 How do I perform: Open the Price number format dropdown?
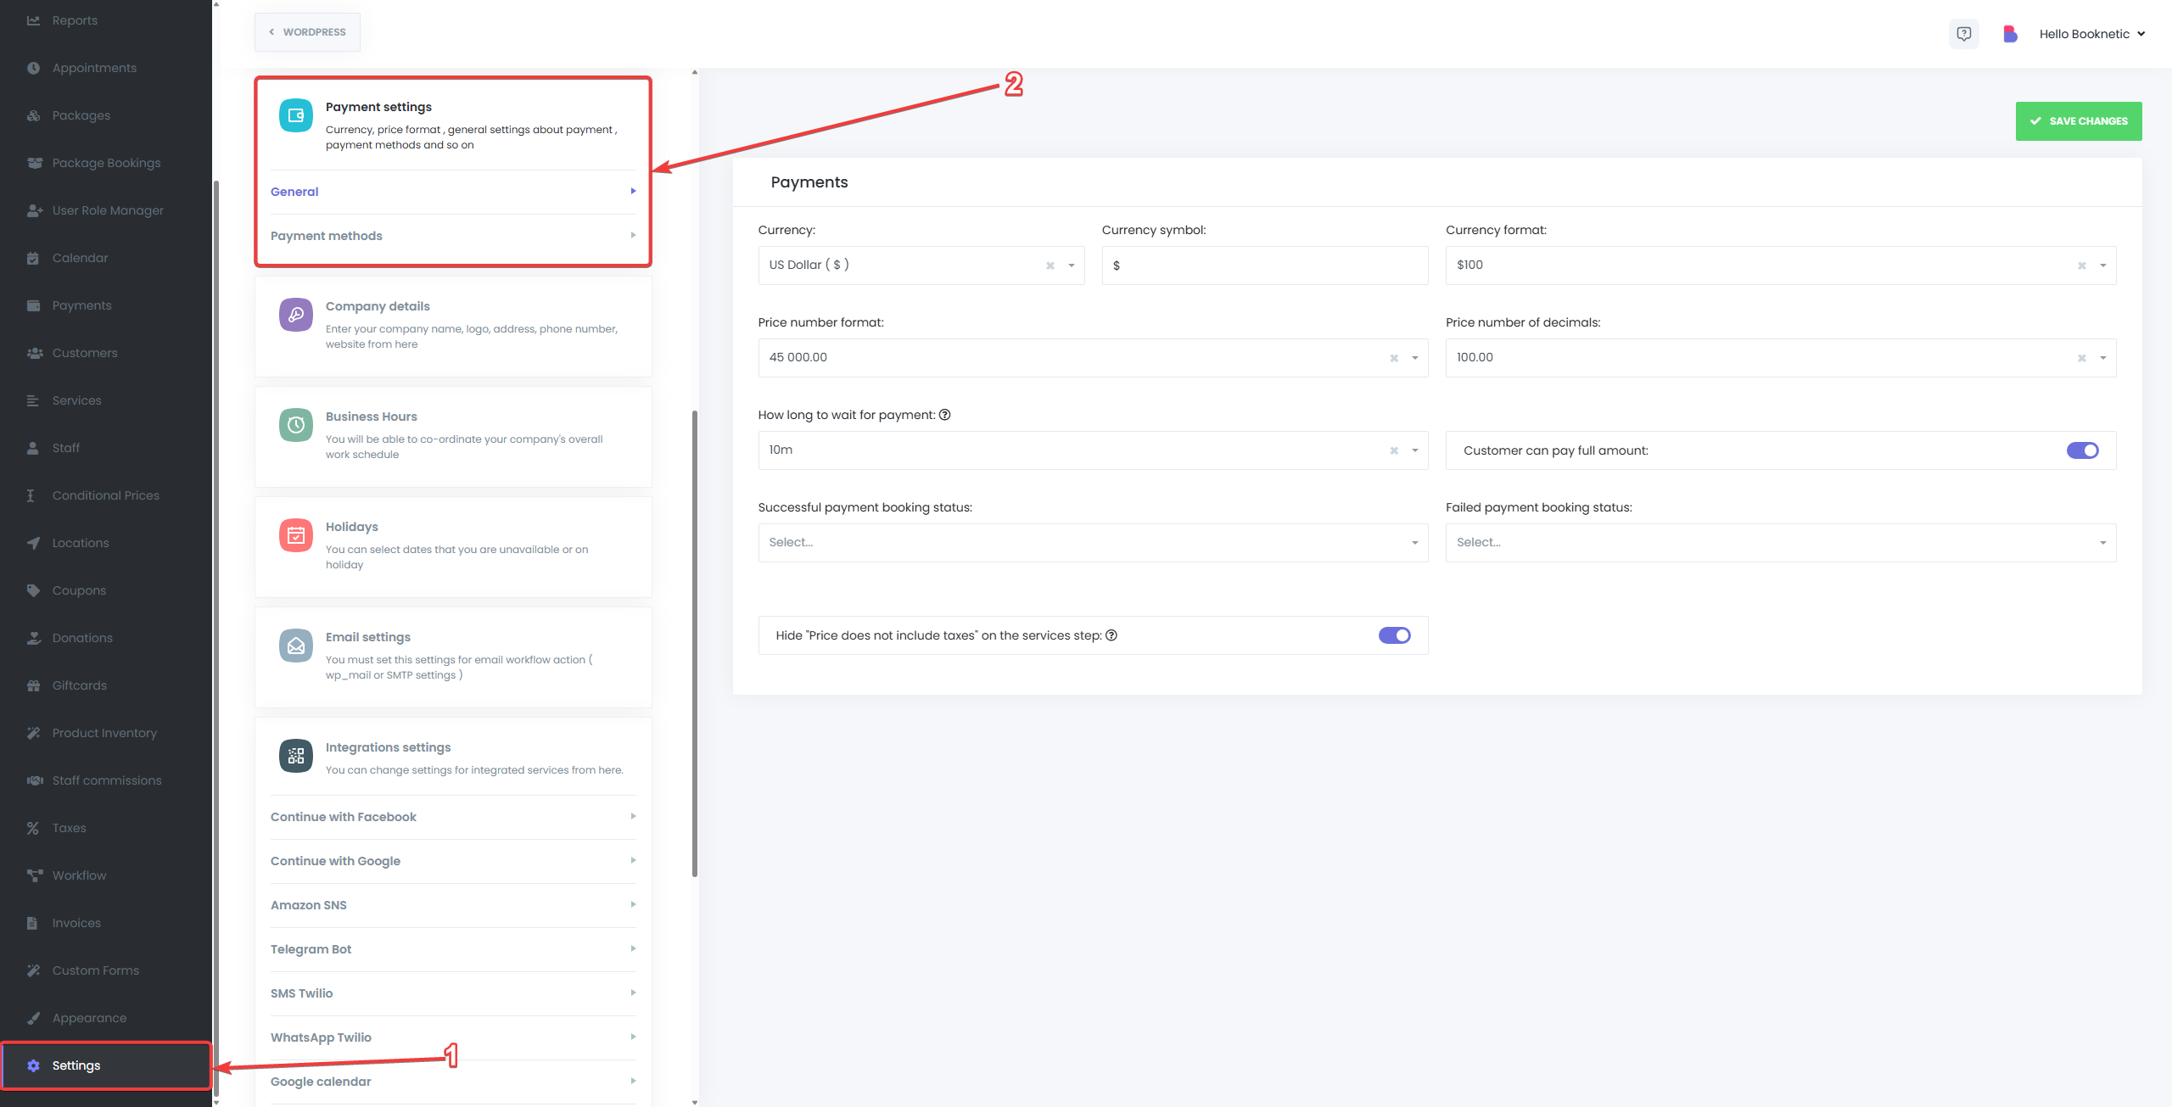click(1093, 358)
